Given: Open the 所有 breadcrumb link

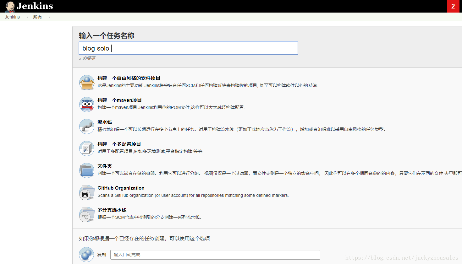Looking at the screenshot, I should 37,17.
